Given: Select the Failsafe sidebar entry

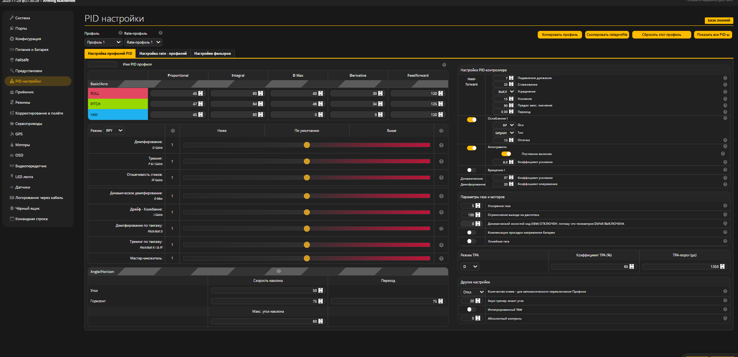Looking at the screenshot, I should pos(21,60).
